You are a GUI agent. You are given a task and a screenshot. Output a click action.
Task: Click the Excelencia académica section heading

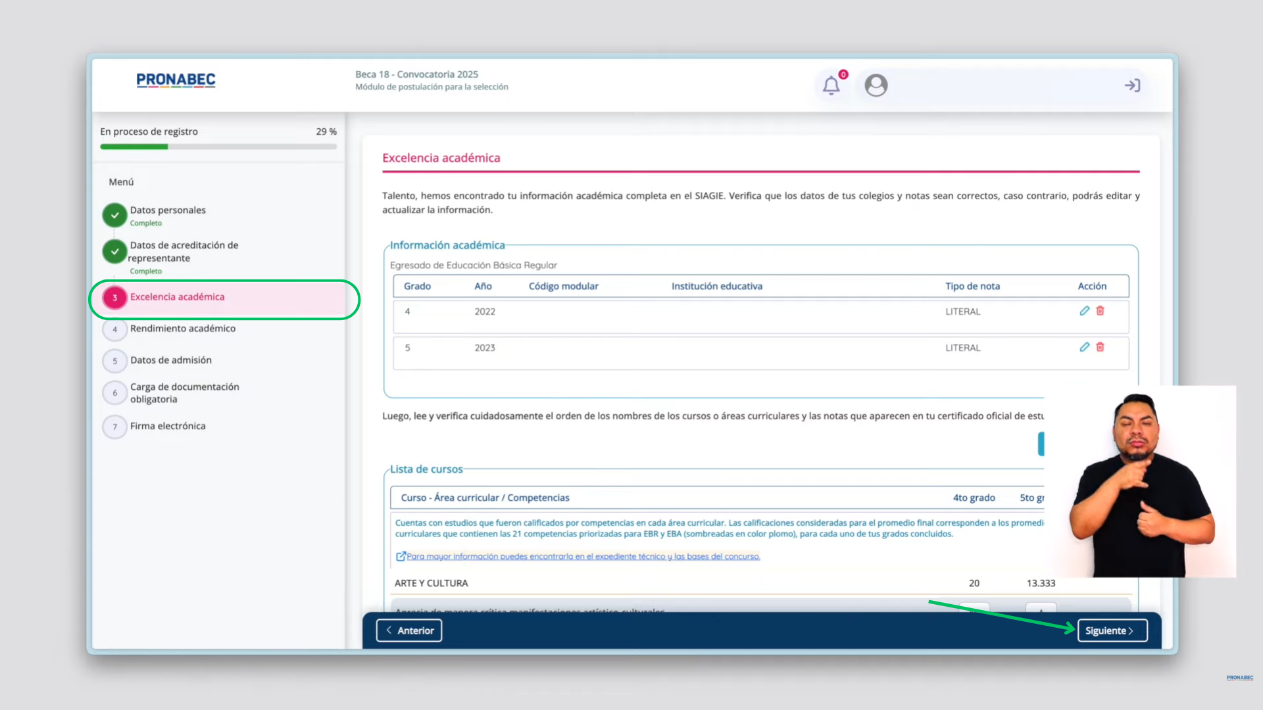click(x=441, y=158)
